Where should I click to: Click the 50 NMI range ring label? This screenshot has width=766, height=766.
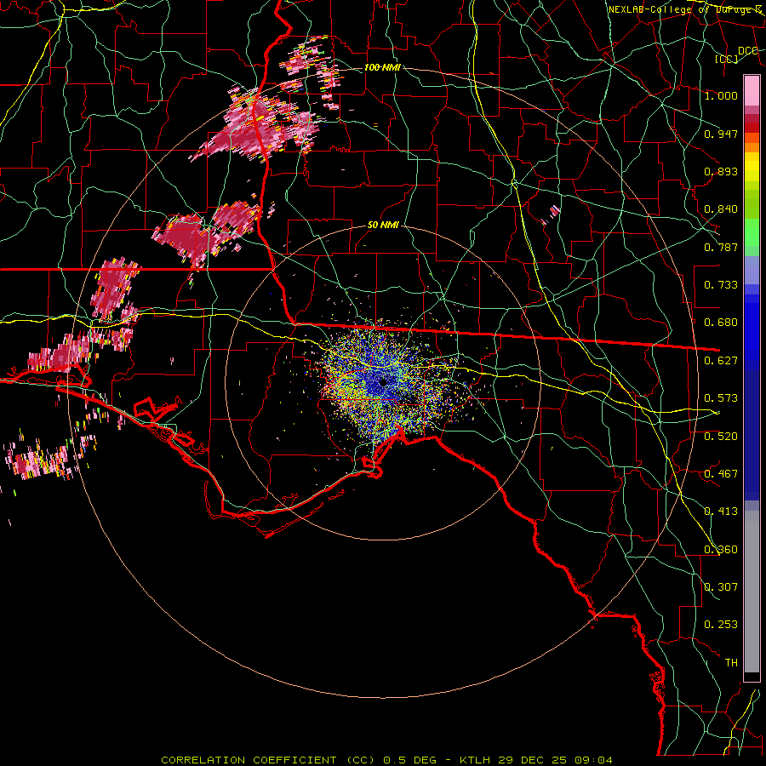[383, 226]
